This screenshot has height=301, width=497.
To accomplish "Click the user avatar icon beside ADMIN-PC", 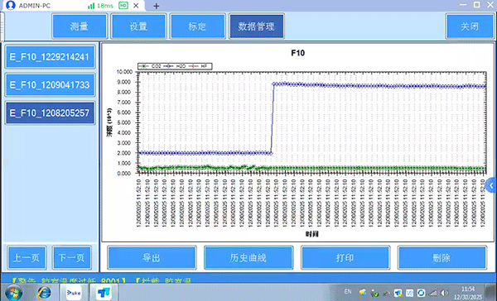I will [x=11, y=6].
